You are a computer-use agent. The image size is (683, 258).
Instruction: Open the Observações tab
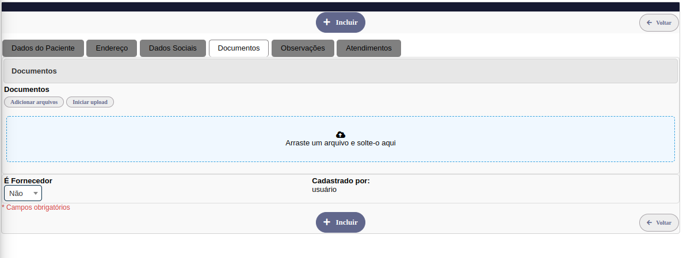(x=303, y=48)
